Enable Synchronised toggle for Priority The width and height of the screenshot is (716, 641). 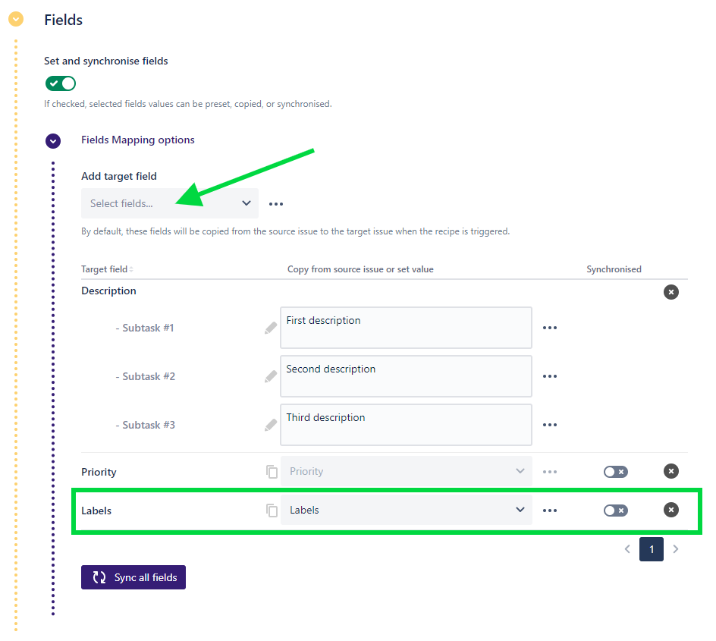[615, 472]
